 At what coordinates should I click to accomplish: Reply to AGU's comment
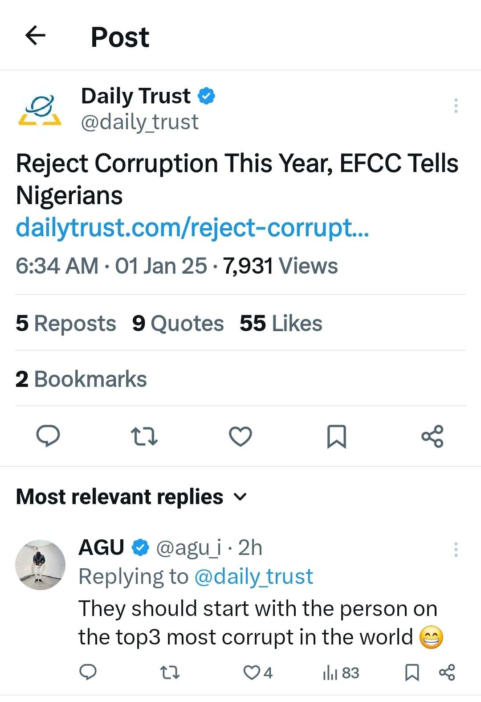point(88,672)
